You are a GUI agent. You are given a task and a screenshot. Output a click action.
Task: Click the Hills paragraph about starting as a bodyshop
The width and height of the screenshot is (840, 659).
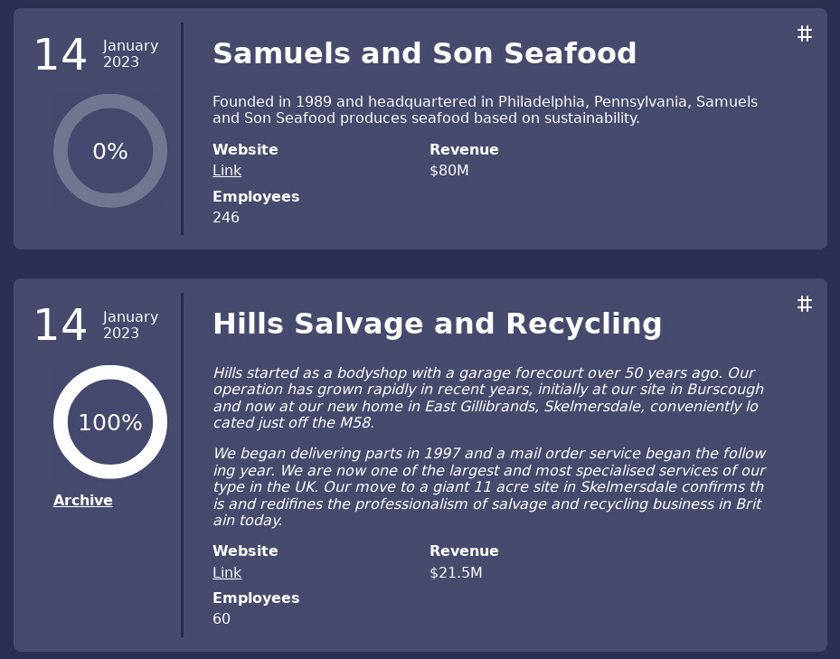(488, 398)
